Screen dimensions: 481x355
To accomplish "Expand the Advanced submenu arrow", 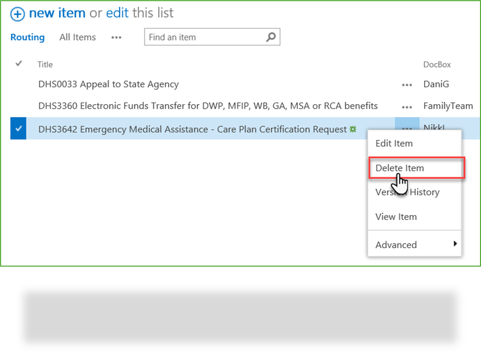I will pos(455,244).
